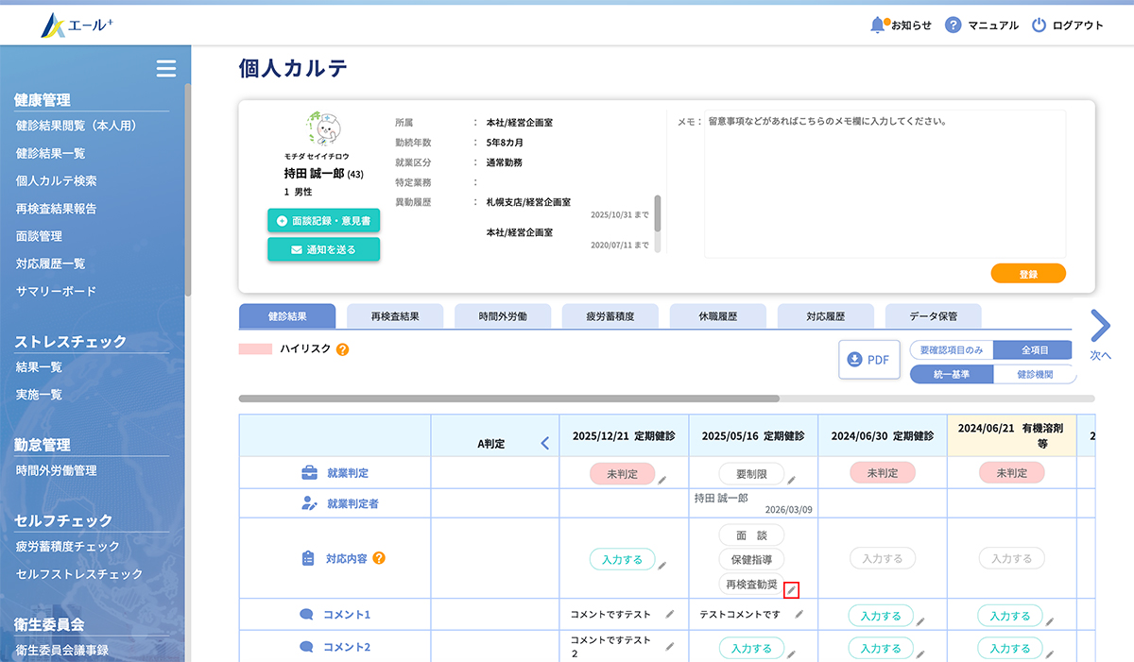Click the メモ text area
The height and width of the screenshot is (662, 1134).
[x=885, y=184]
